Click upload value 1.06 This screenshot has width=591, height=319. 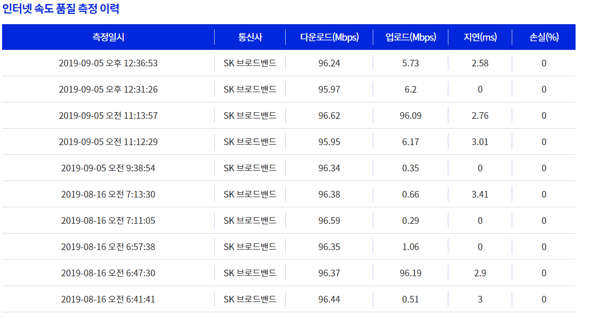click(410, 247)
